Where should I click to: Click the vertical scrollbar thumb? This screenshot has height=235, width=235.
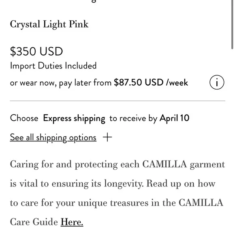pyautogui.click(x=232, y=24)
